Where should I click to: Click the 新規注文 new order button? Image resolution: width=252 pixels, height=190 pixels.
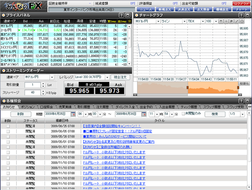(x=165, y=9)
